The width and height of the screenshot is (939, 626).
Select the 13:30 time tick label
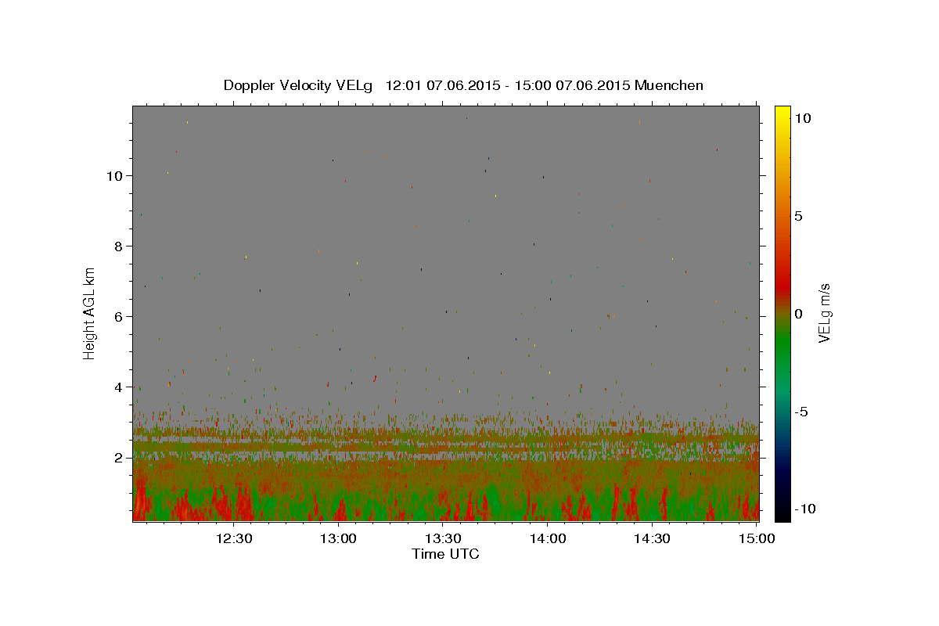[443, 538]
